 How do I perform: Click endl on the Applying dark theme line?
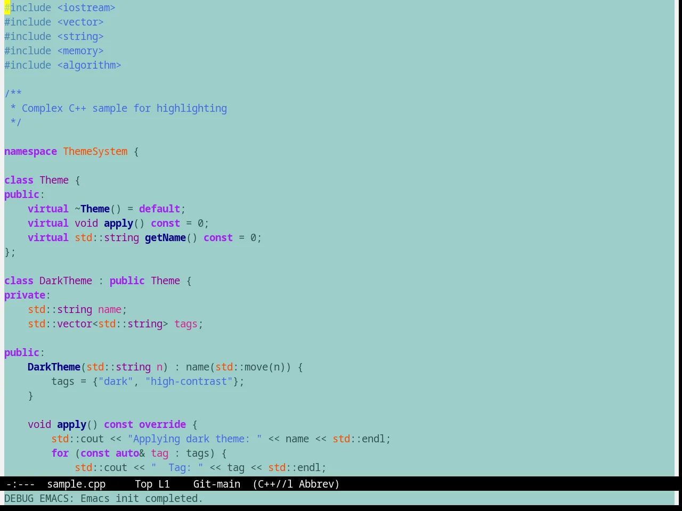point(374,439)
